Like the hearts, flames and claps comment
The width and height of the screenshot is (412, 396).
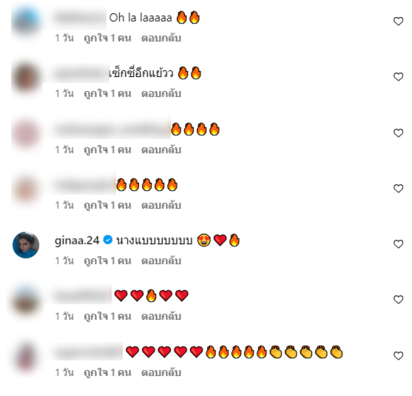click(398, 356)
